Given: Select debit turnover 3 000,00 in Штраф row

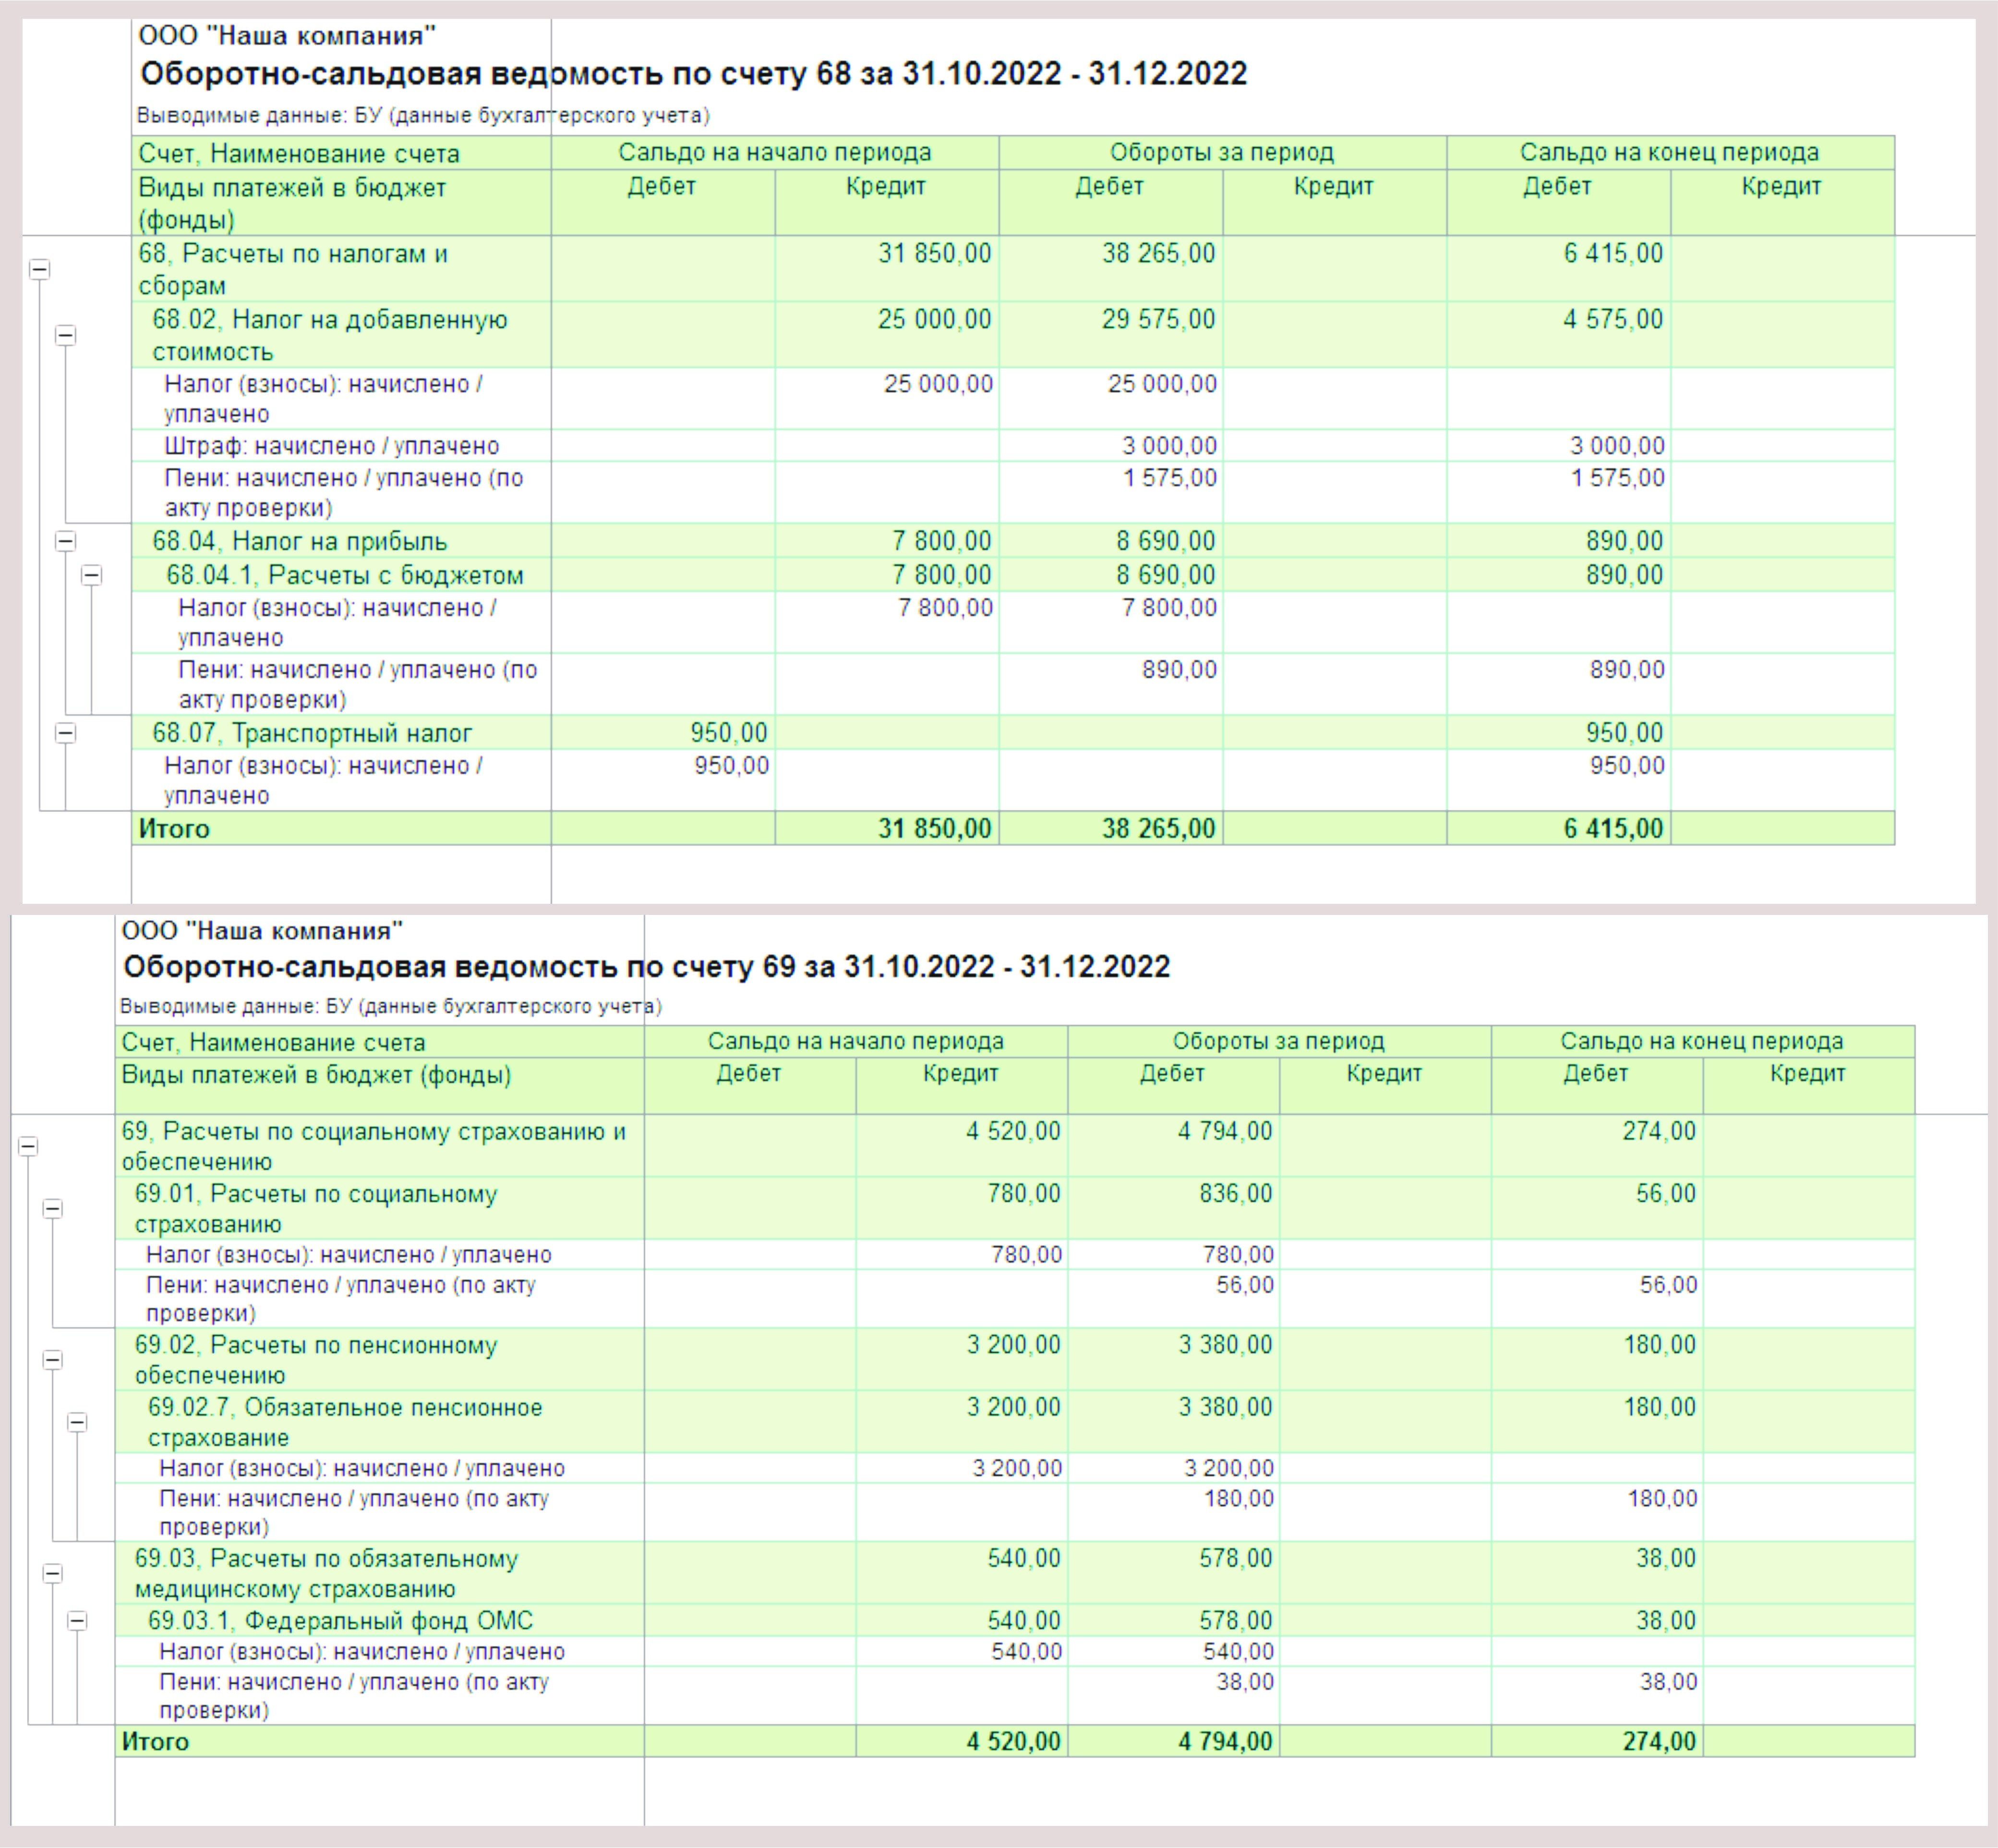Looking at the screenshot, I should tap(1169, 446).
